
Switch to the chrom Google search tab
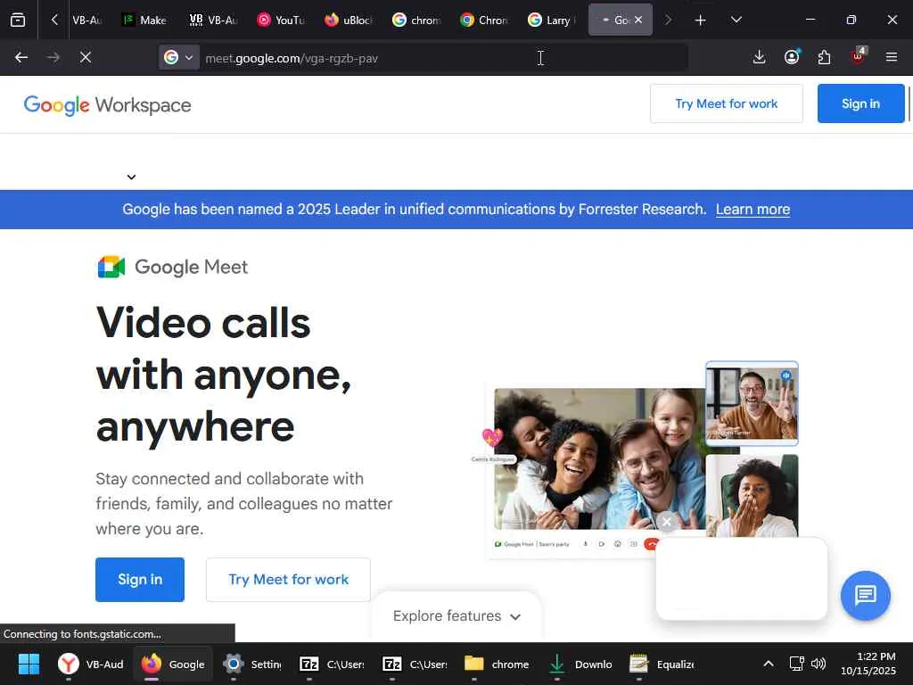click(x=417, y=20)
